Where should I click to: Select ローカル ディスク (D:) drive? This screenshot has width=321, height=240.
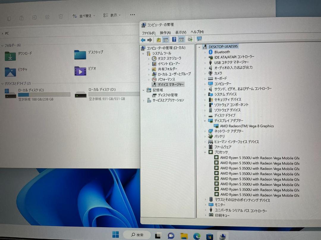click(107, 94)
